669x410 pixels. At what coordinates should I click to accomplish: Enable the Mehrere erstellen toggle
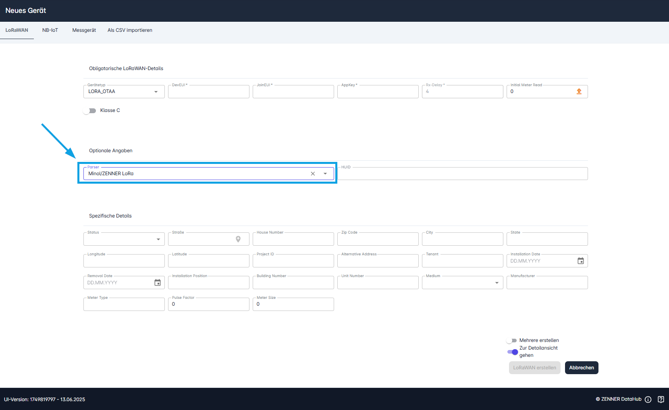(x=511, y=340)
